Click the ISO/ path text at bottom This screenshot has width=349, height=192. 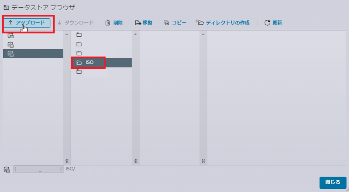click(70, 169)
